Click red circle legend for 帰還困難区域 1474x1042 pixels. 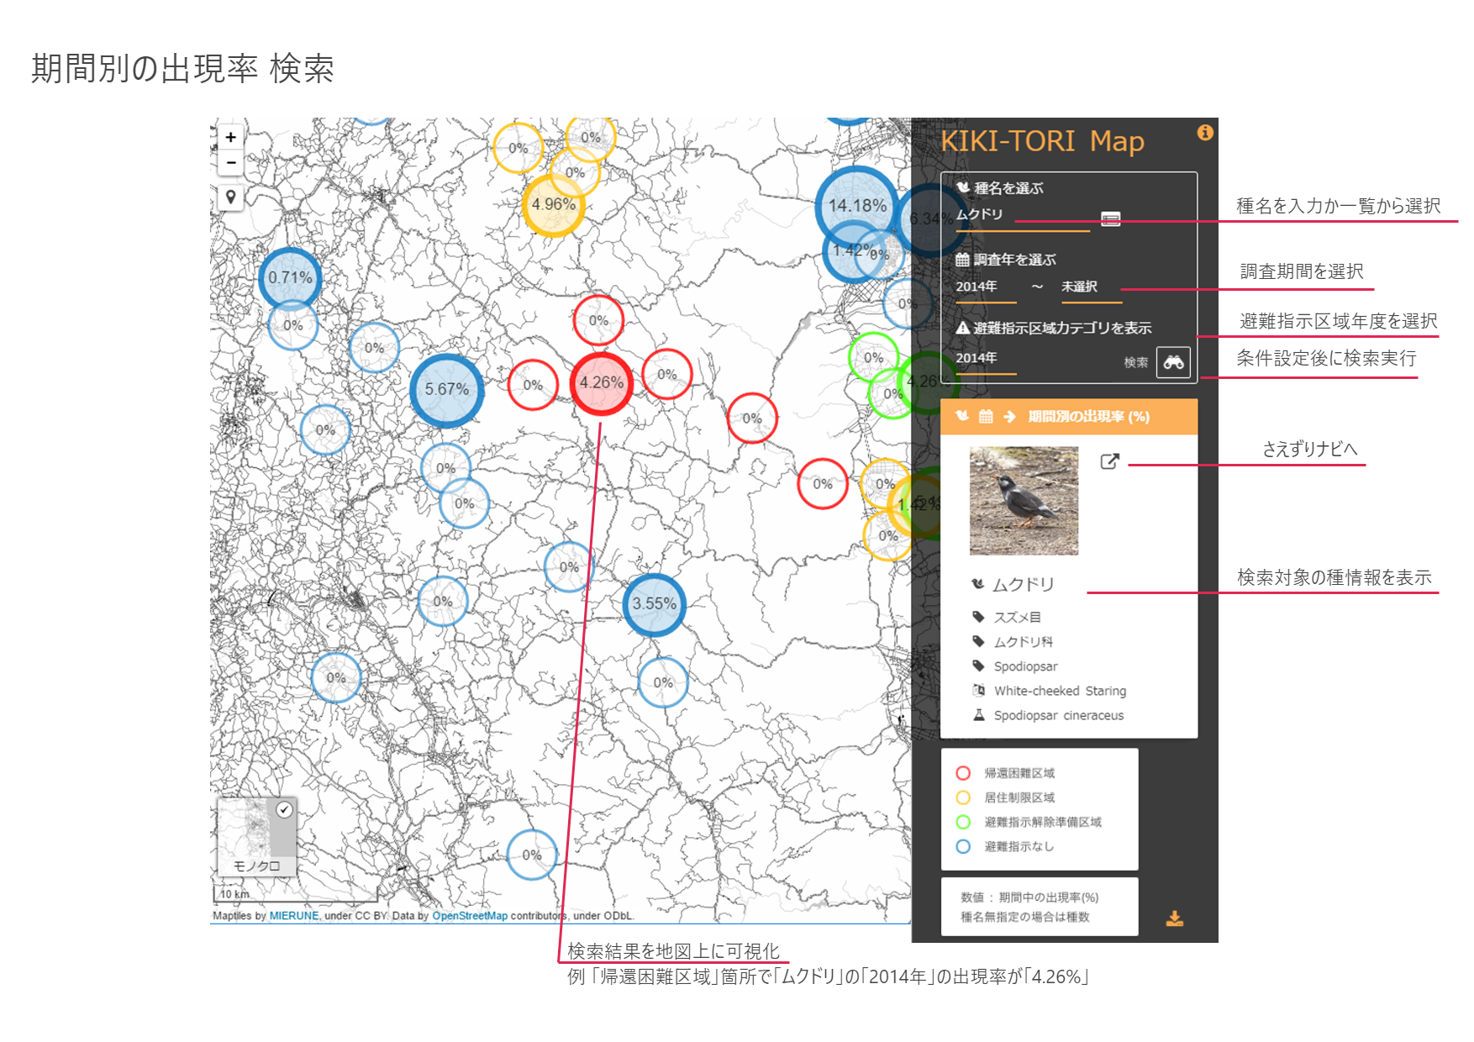[963, 773]
